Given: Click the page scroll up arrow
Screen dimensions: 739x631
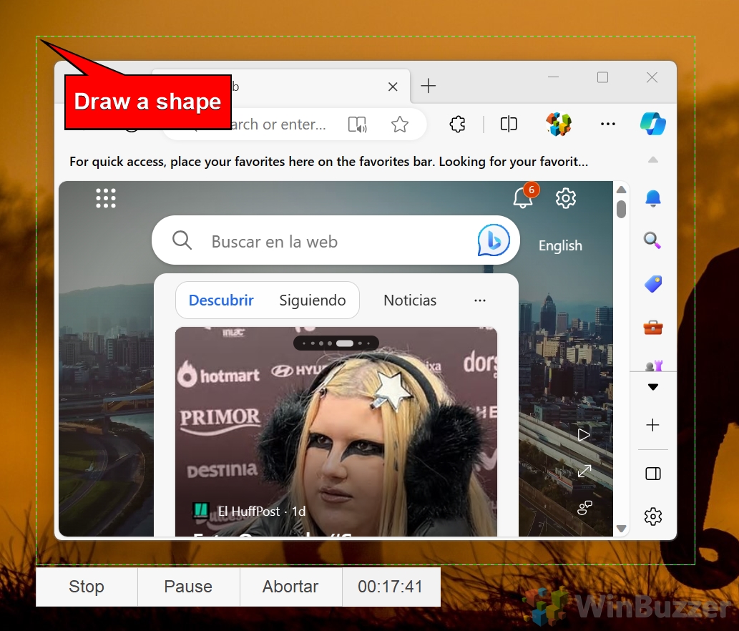Looking at the screenshot, I should (621, 190).
